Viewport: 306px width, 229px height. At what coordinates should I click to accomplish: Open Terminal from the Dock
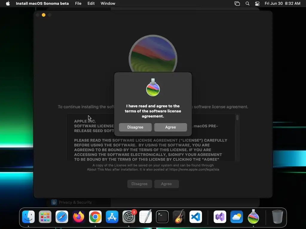pyautogui.click(x=162, y=217)
